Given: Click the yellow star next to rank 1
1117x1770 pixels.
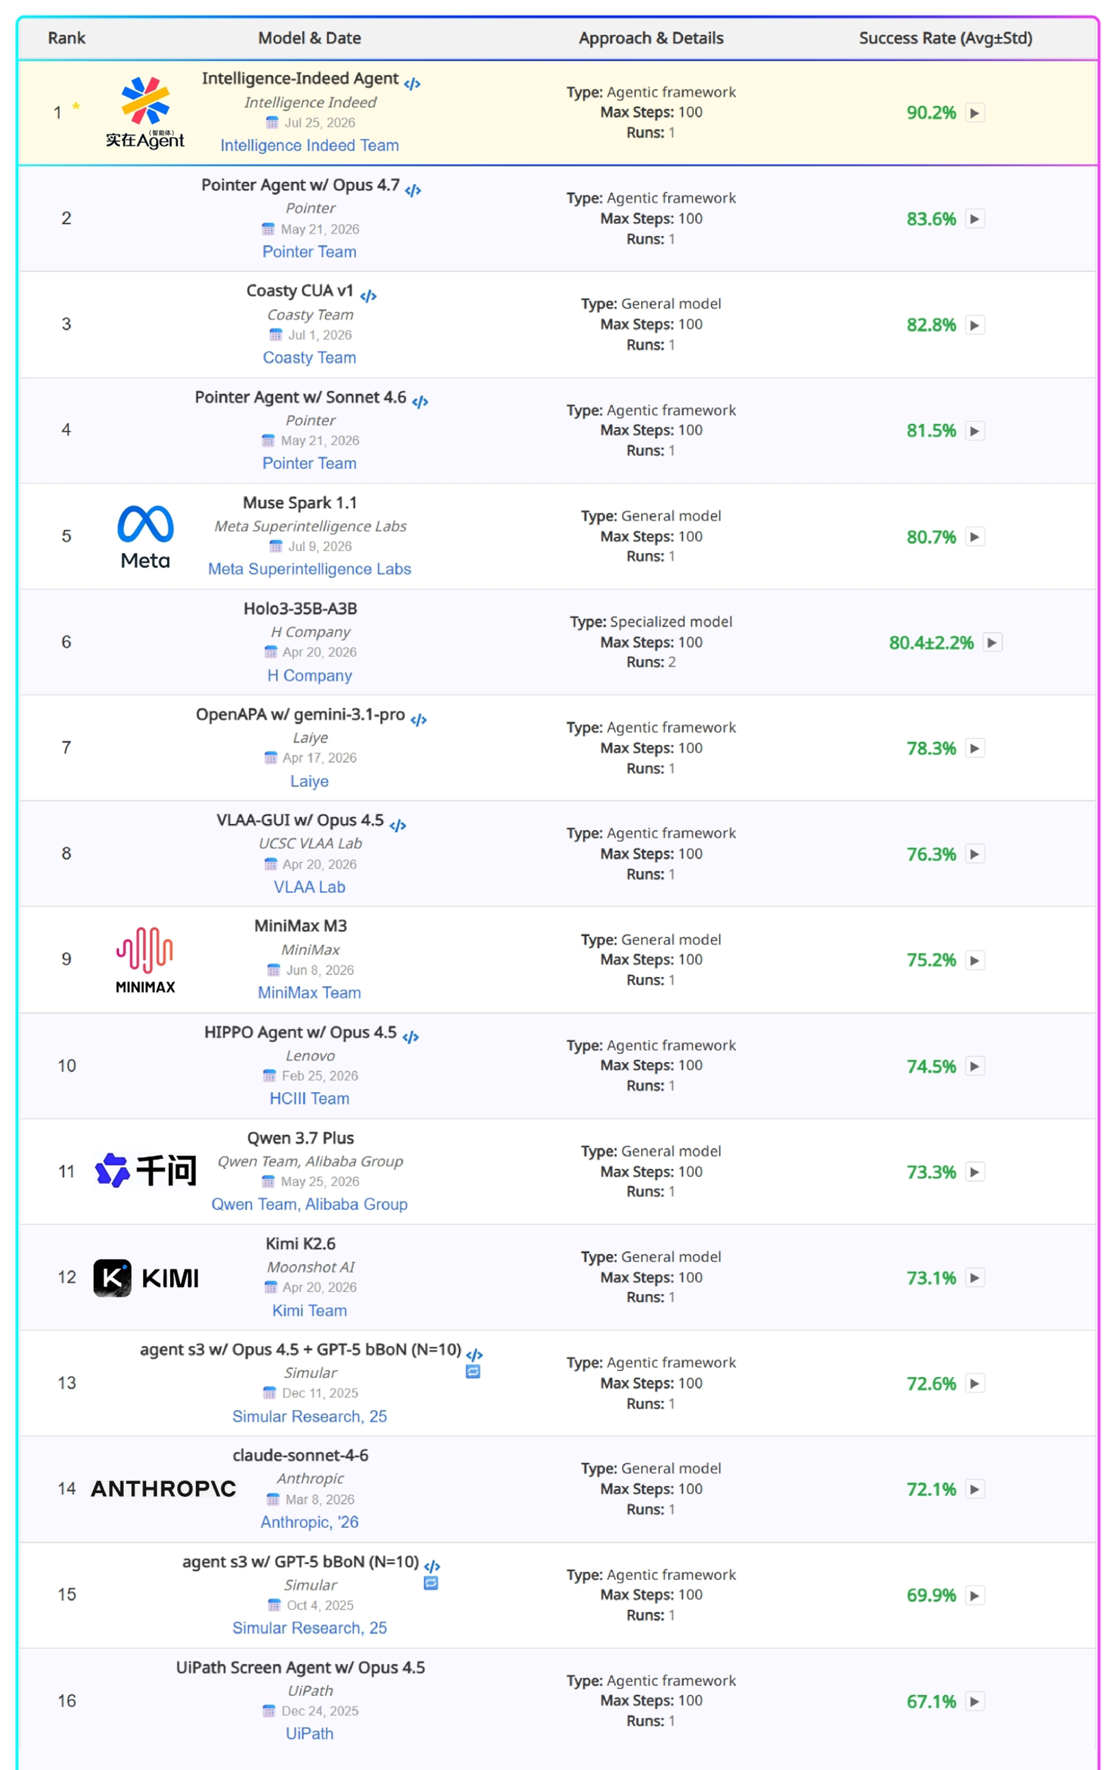Looking at the screenshot, I should coord(76,107).
